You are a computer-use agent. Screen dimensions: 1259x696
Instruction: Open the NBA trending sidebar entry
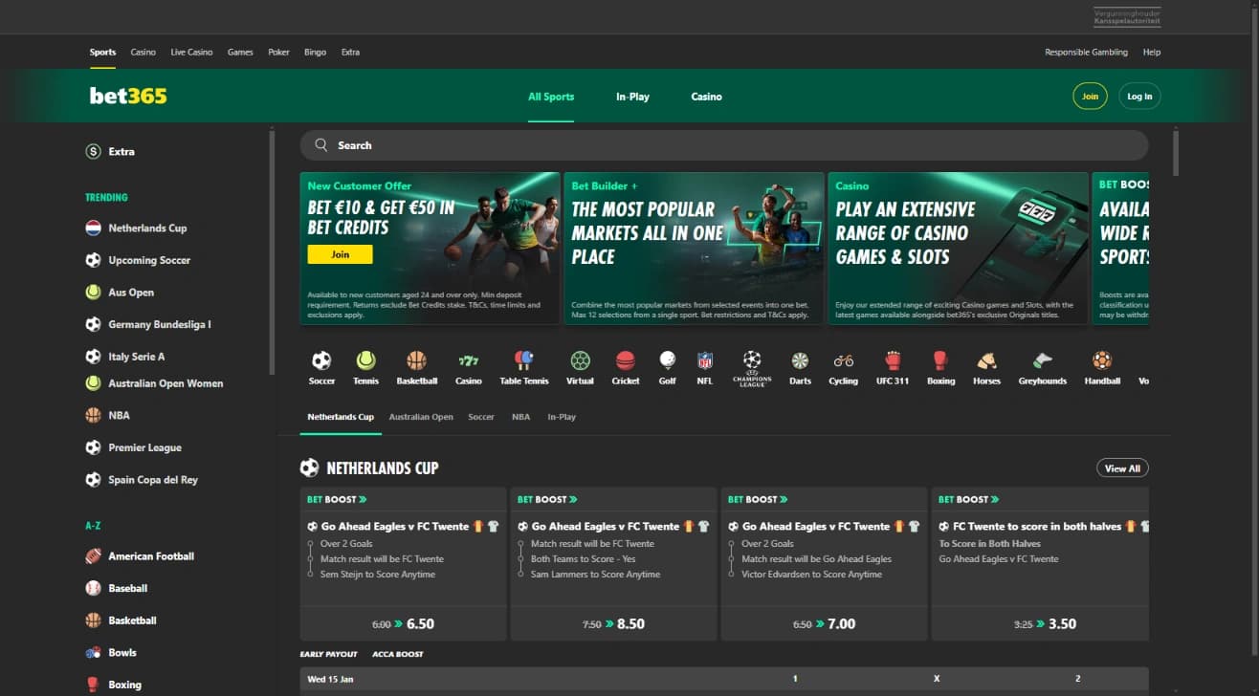click(x=119, y=415)
